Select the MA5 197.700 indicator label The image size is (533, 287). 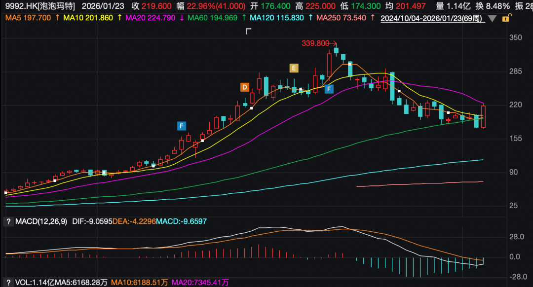tap(27, 18)
